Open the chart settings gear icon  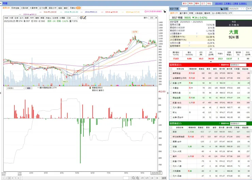[x=81, y=18]
